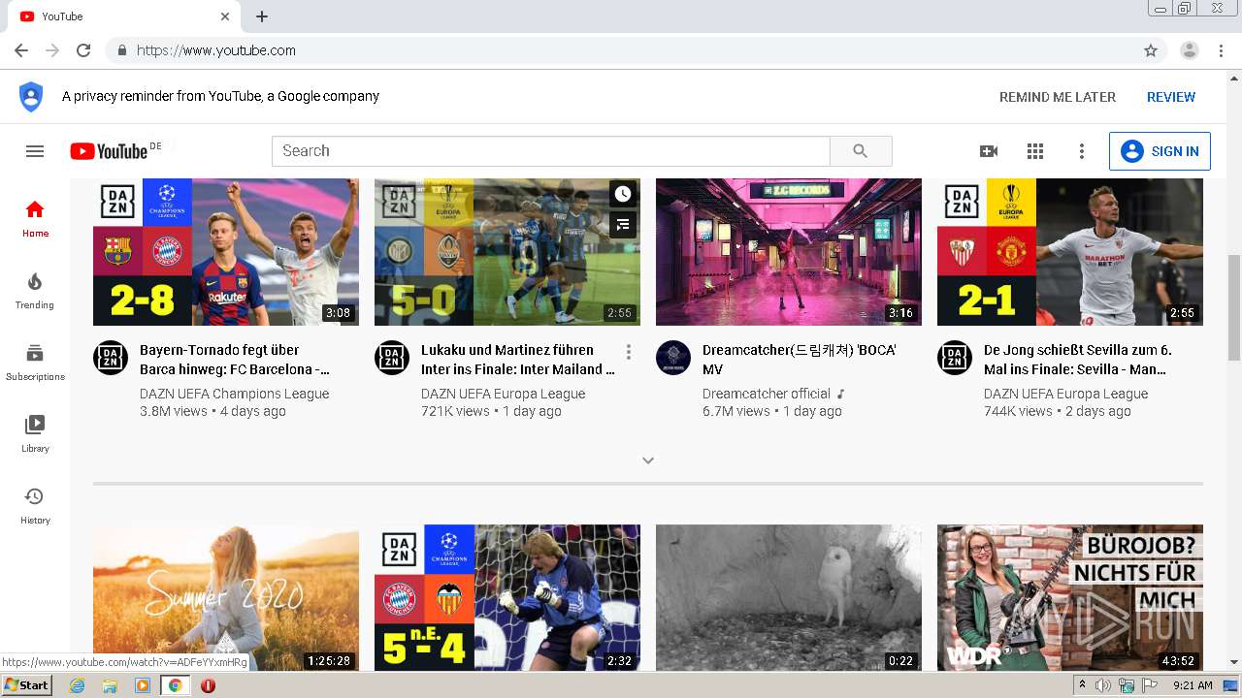Screen dimensions: 1242x698
Task: Click the address bar URL
Action: (x=216, y=50)
